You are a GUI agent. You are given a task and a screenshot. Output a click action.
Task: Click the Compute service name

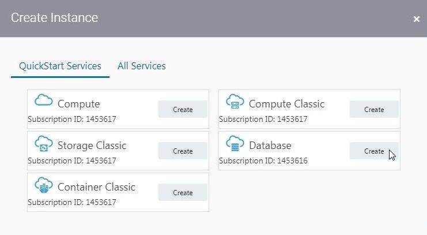(x=79, y=104)
